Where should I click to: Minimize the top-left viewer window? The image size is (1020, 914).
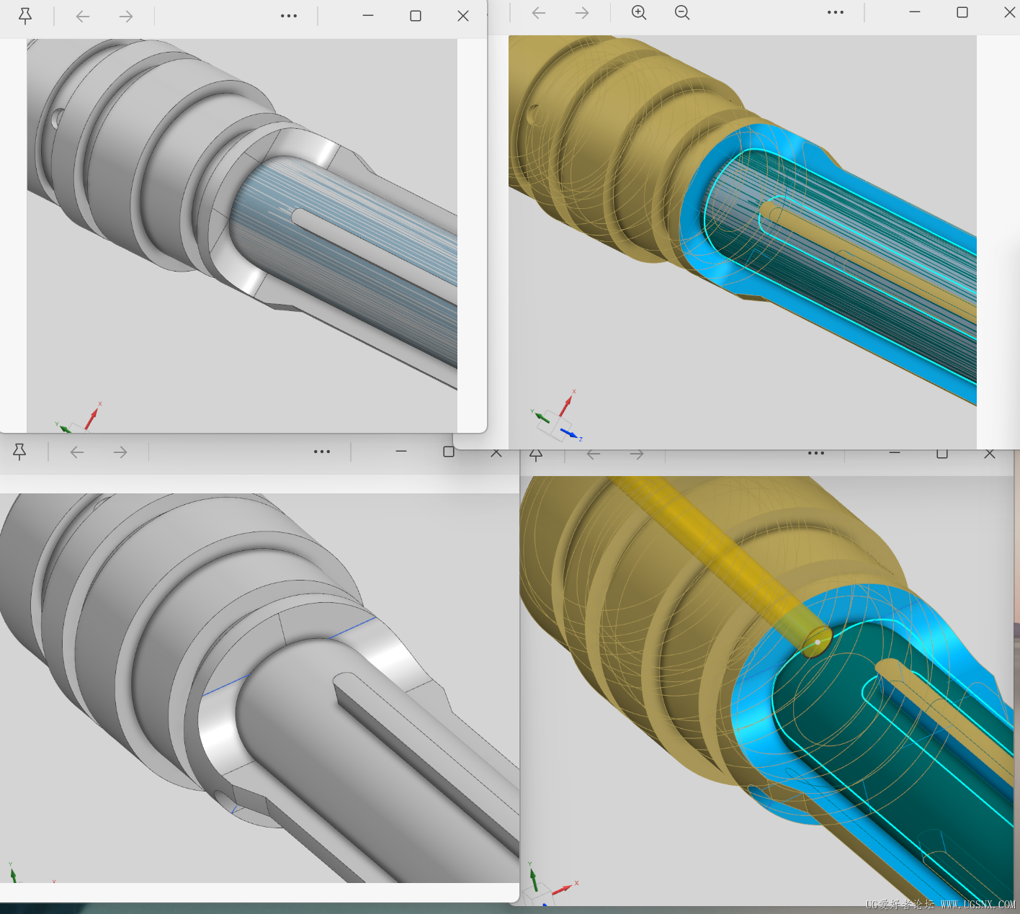point(368,16)
